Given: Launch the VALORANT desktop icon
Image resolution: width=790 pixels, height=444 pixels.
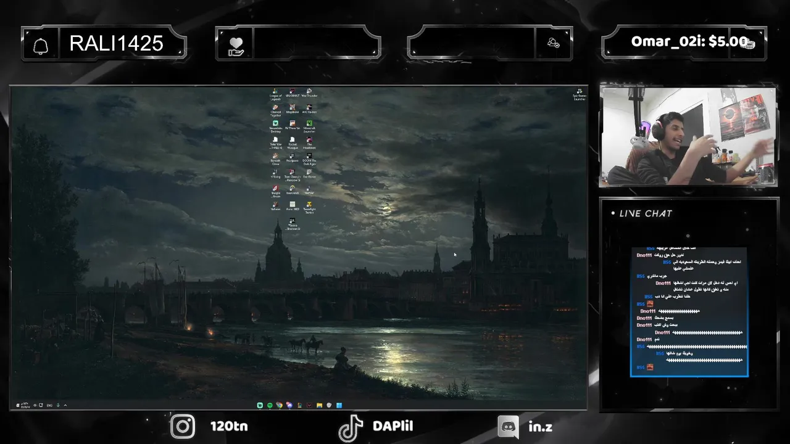Looking at the screenshot, I should point(293,92).
